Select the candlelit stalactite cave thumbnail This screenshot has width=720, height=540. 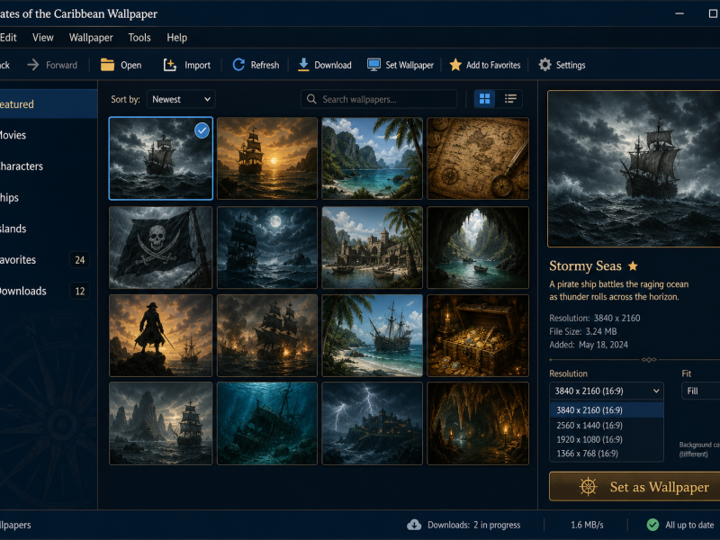(x=478, y=423)
